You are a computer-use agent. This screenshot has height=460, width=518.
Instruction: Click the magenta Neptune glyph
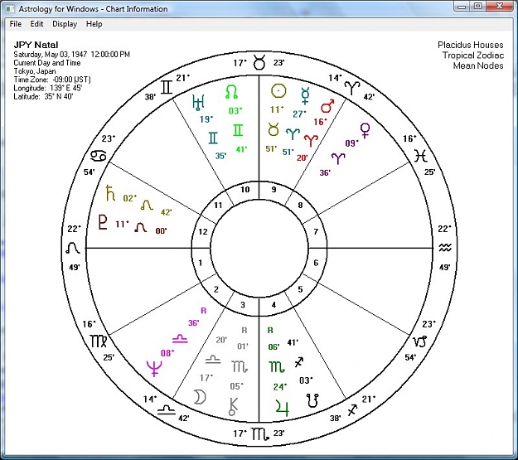(154, 368)
